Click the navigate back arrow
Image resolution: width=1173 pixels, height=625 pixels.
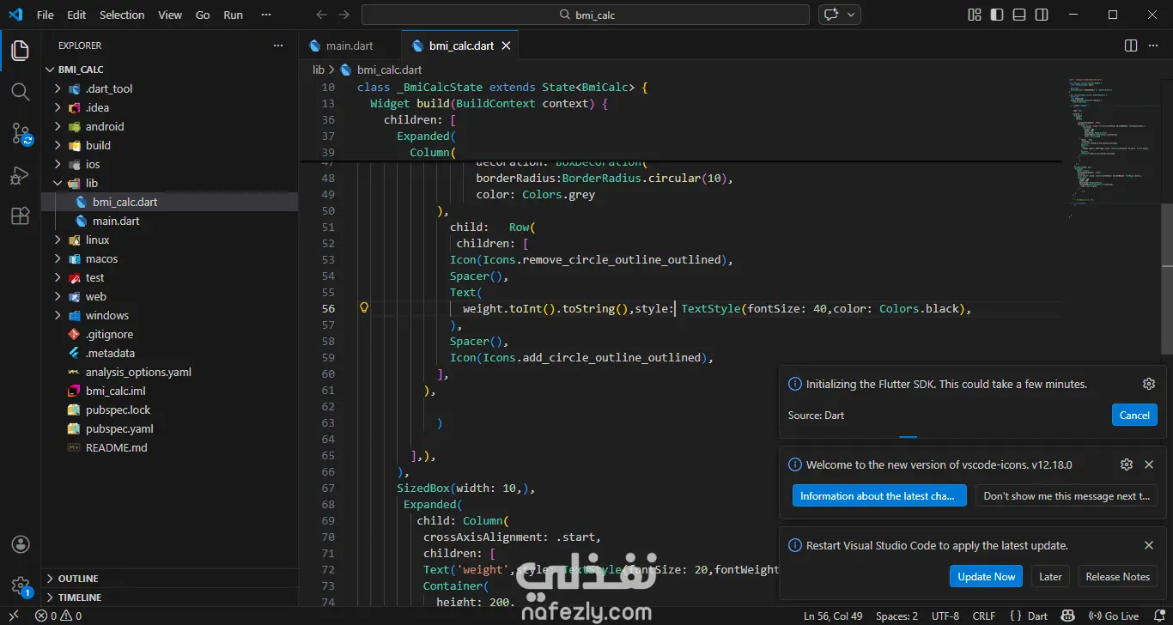321,15
